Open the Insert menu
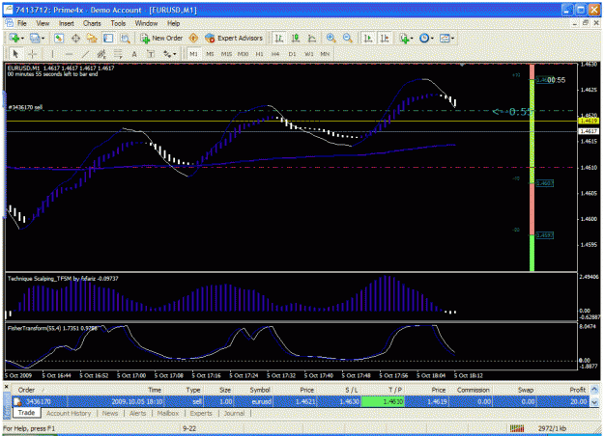This screenshot has height=436, width=604. 67,23
